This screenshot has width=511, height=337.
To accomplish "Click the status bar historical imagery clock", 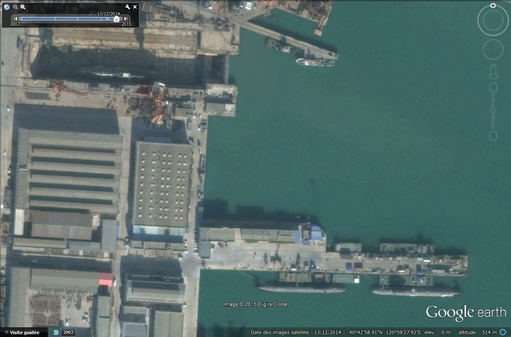I will pyautogui.click(x=56, y=333).
